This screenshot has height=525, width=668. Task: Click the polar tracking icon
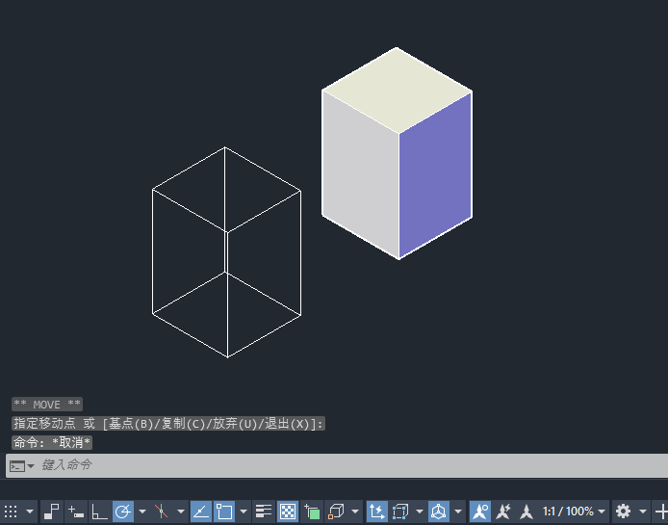click(123, 512)
